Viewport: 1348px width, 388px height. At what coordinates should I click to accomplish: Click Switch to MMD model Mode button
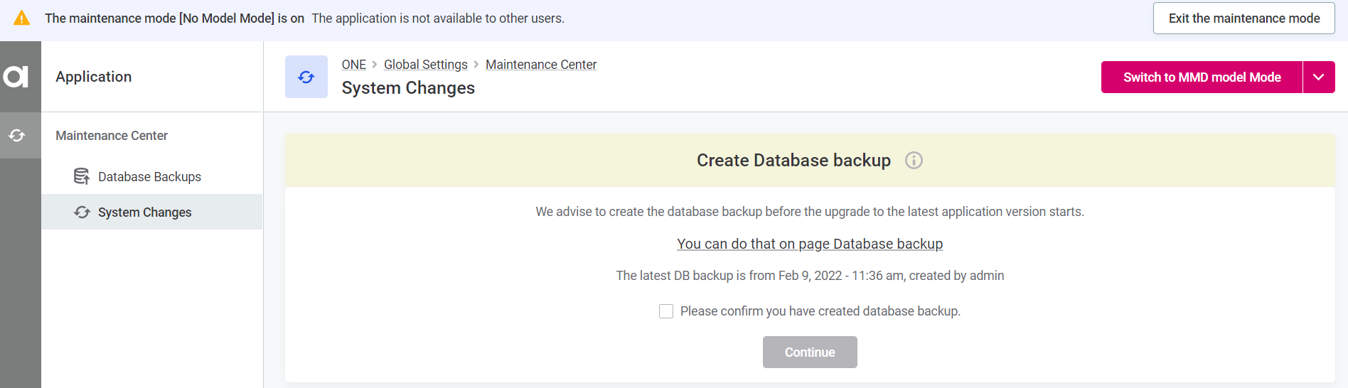1202,77
